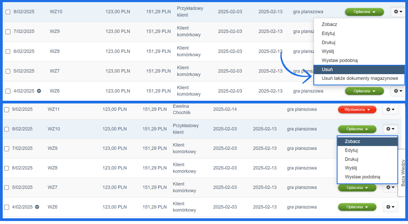The image size is (408, 224).
Task: Click WZ9 in the lower panel
Action: pos(52,149)
